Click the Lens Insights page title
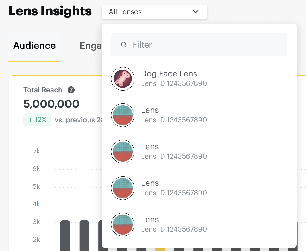Screen dimensions: 306x251 point(50,11)
